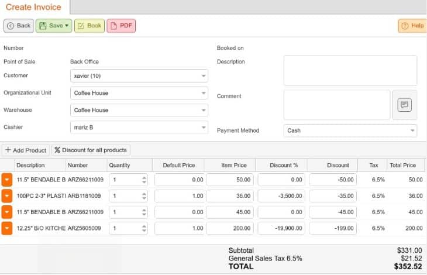
Task: Click the Item Price field showing 200.00
Action: (x=230, y=228)
